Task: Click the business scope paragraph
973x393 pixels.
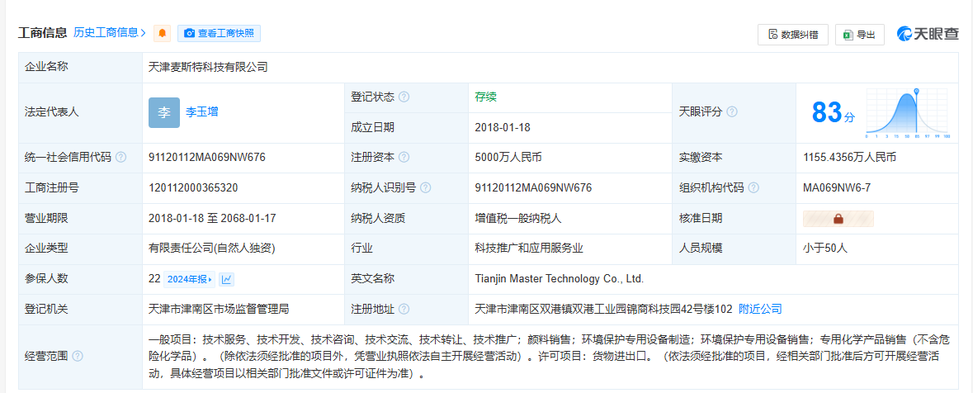Action: tap(549, 357)
